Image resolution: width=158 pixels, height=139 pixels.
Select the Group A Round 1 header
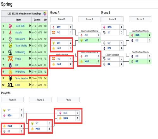tap(61, 19)
